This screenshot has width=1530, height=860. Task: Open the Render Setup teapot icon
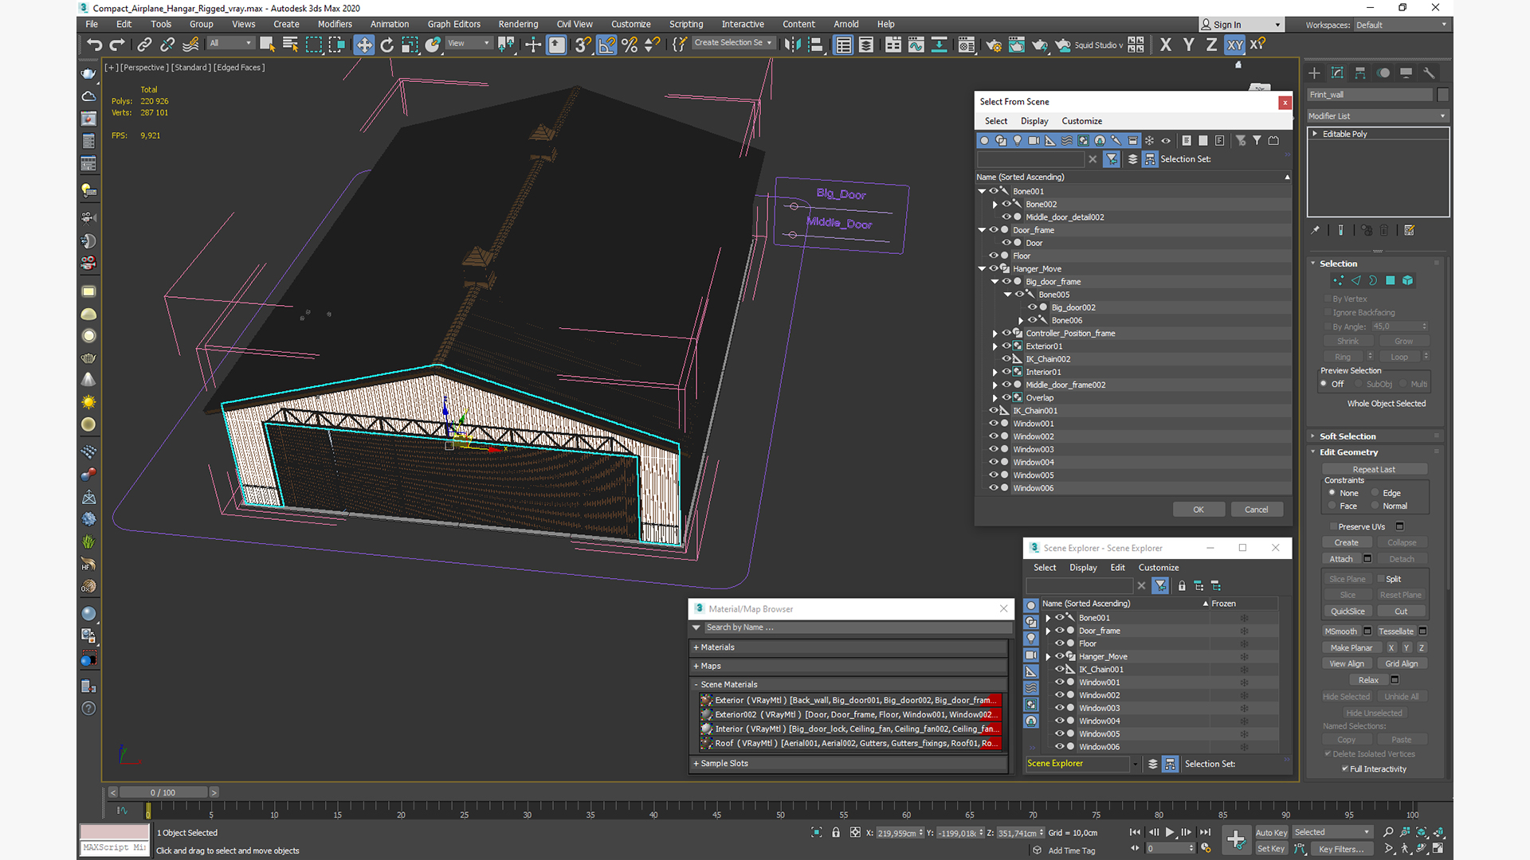click(994, 45)
